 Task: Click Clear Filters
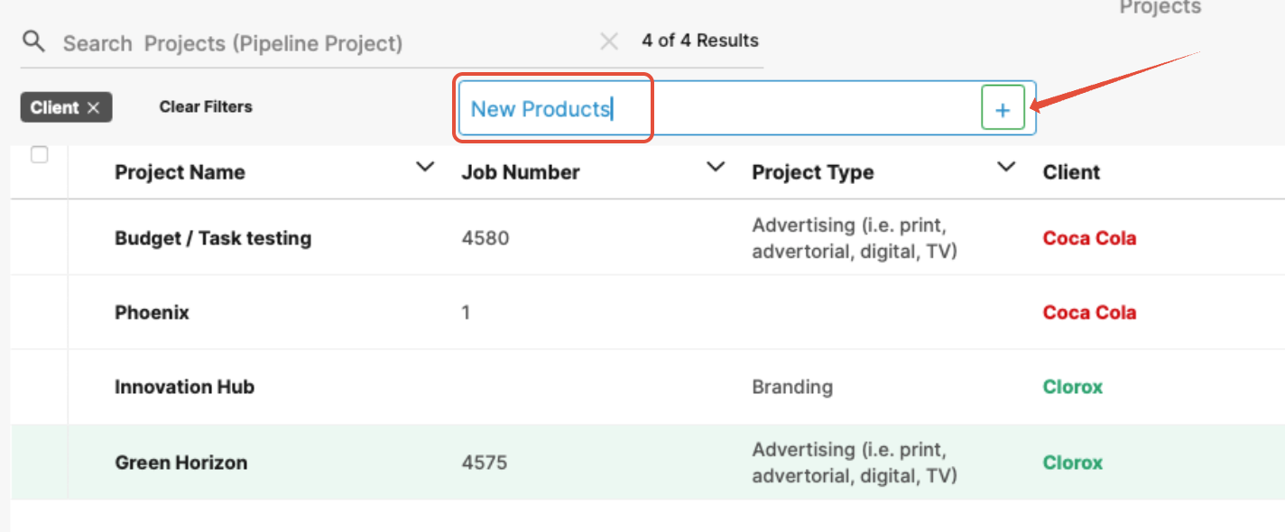206,106
